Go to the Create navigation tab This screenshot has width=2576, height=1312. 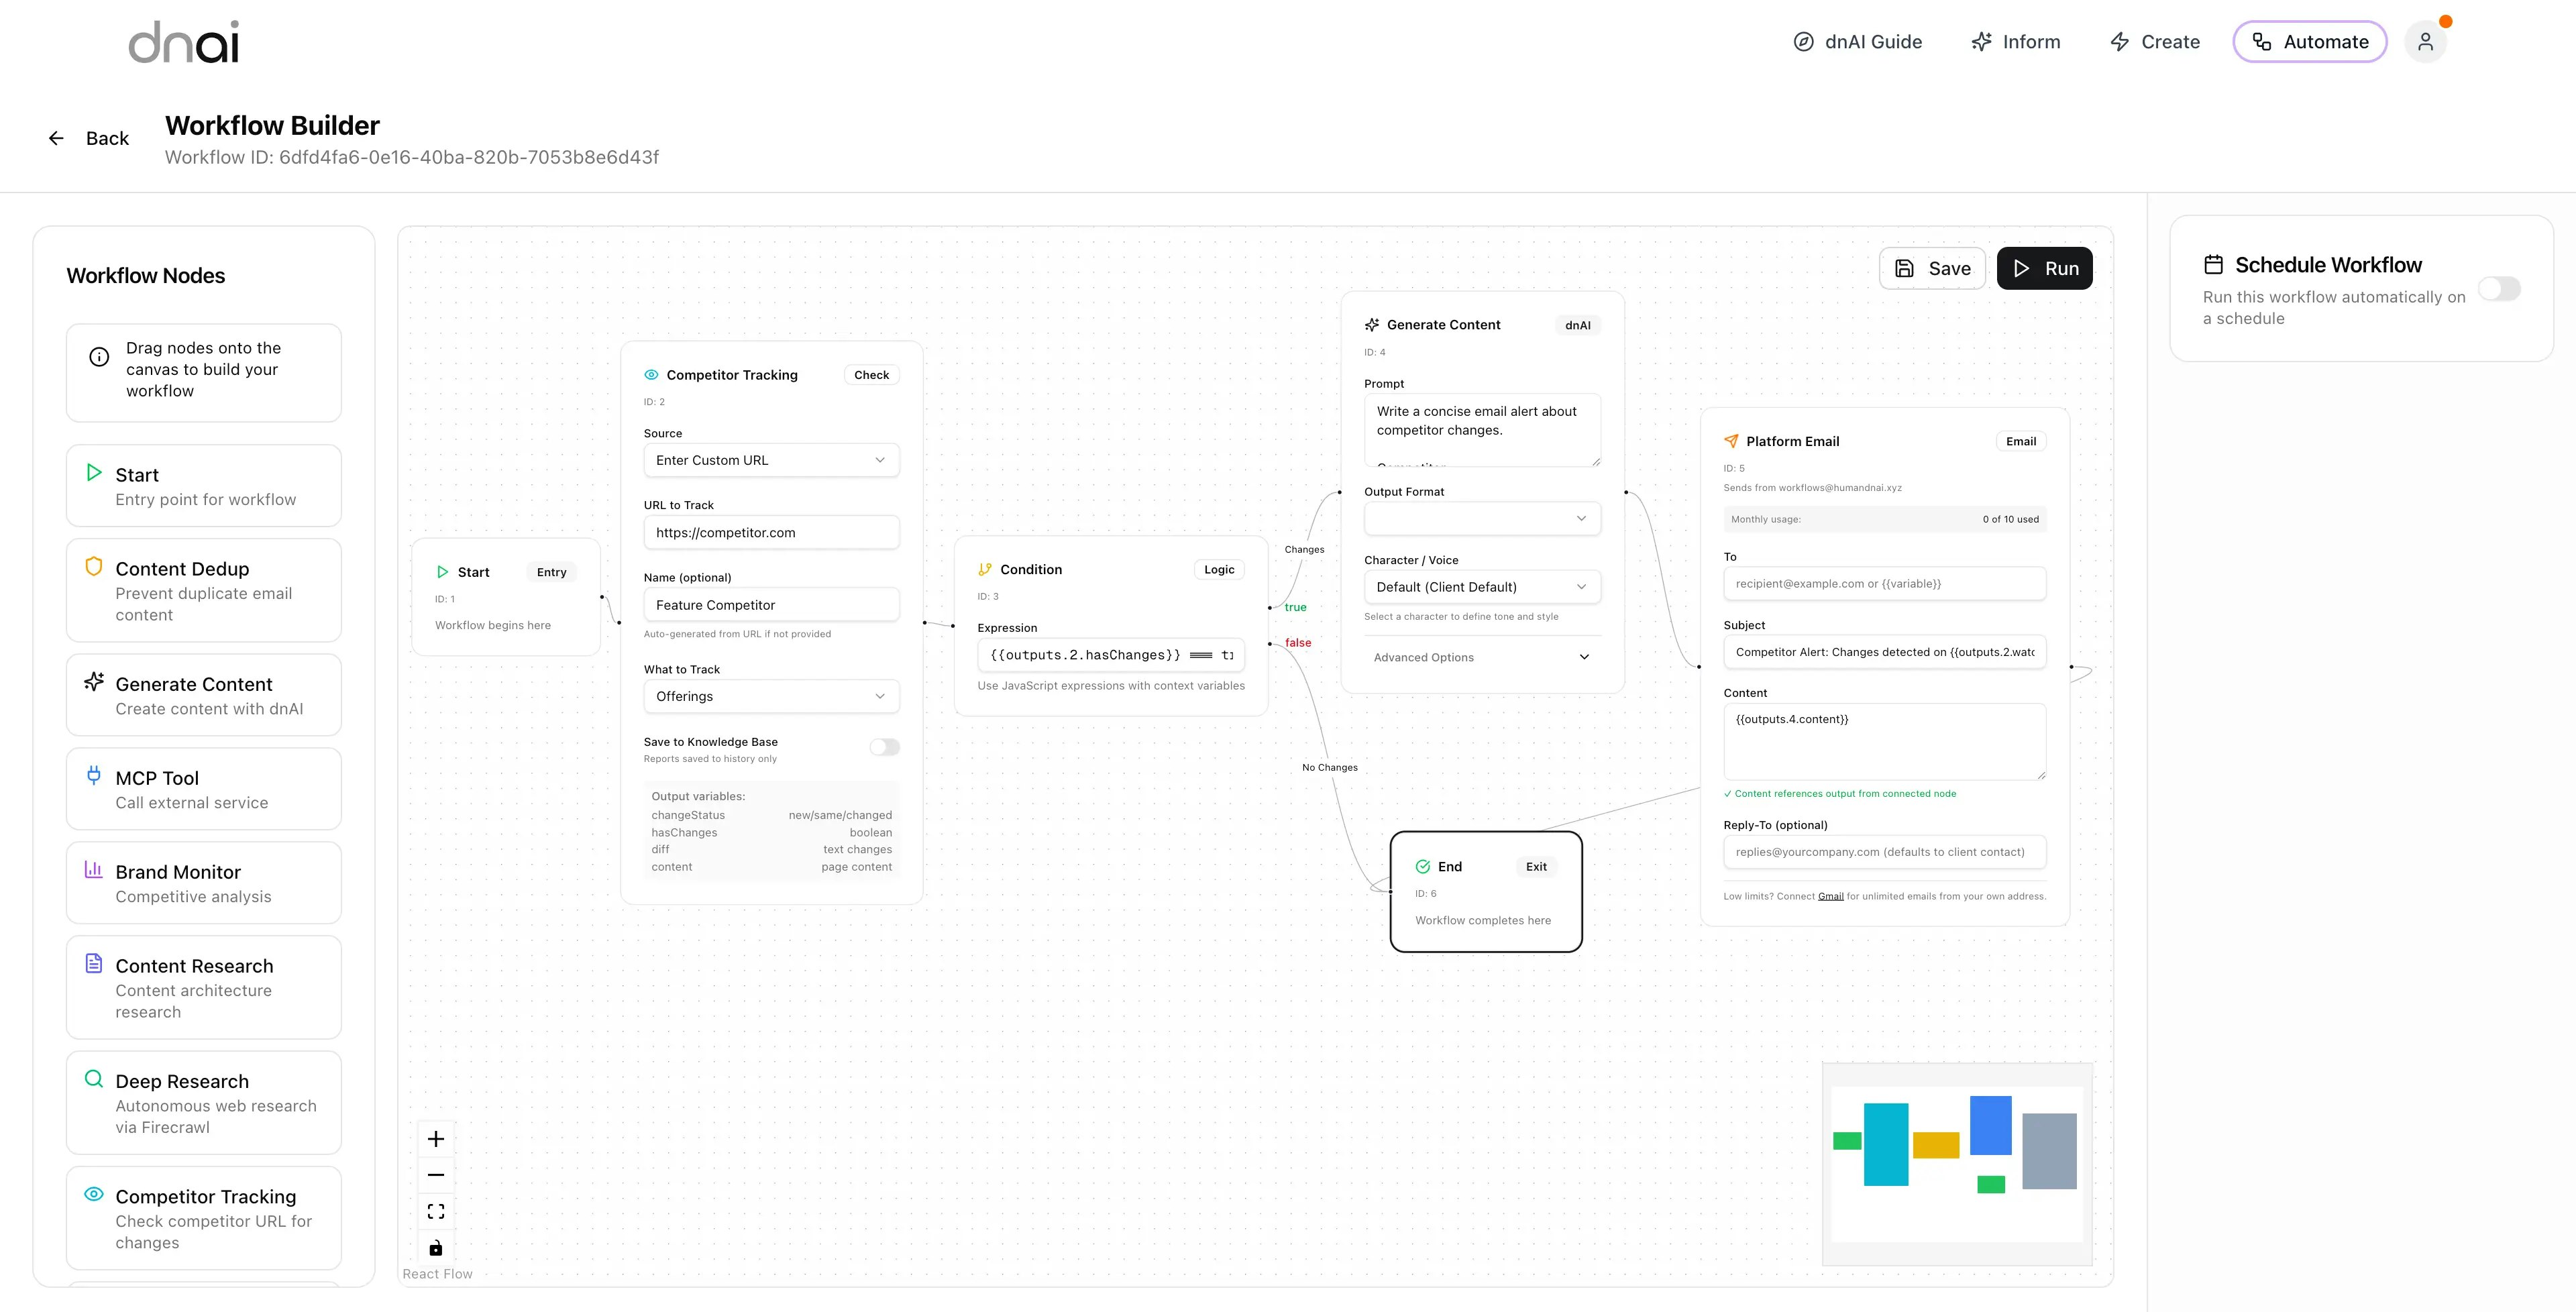[2155, 42]
